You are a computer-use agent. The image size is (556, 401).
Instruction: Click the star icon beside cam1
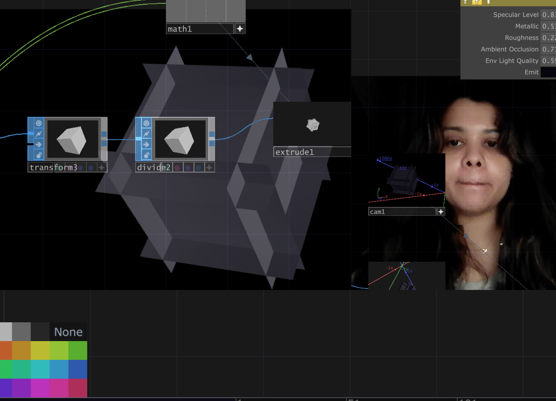441,212
